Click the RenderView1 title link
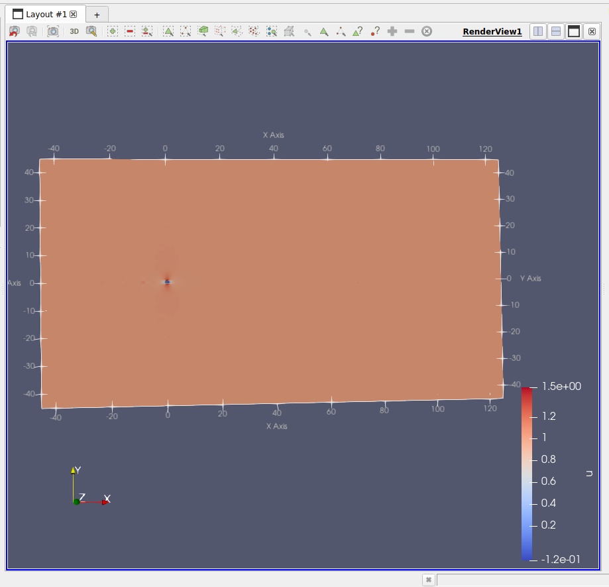Viewport: 609px width, 587px height. [492, 31]
